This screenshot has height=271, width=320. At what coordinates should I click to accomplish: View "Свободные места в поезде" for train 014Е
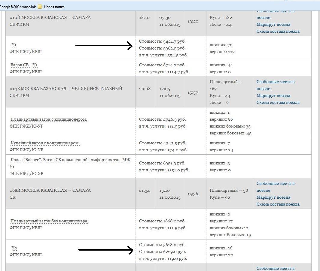(x=275, y=85)
